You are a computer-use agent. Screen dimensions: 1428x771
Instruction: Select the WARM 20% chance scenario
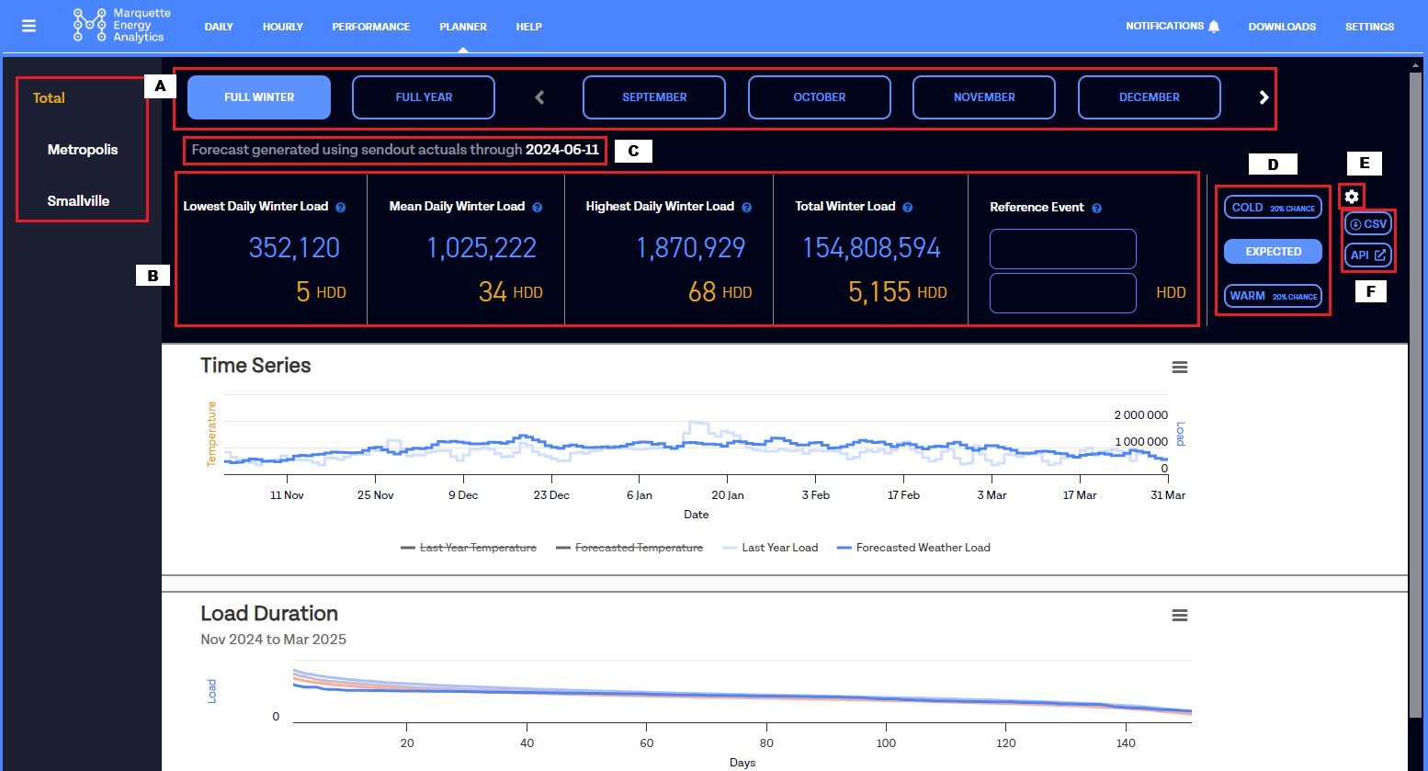pos(1273,296)
